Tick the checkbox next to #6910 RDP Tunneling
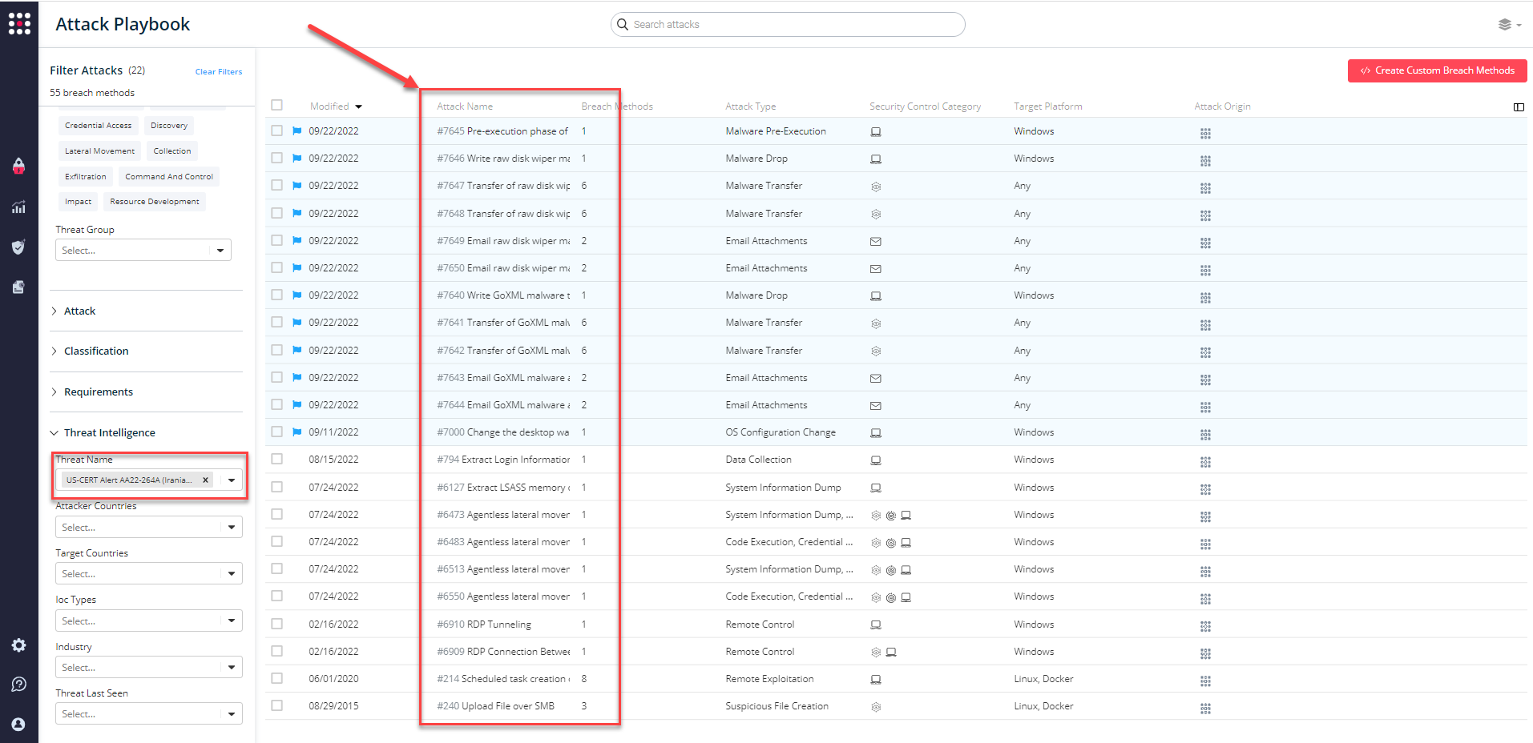Screen dimensions: 1533x743 (276, 624)
